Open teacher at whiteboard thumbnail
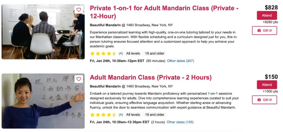The width and height of the screenshot is (283, 132). (43, 101)
